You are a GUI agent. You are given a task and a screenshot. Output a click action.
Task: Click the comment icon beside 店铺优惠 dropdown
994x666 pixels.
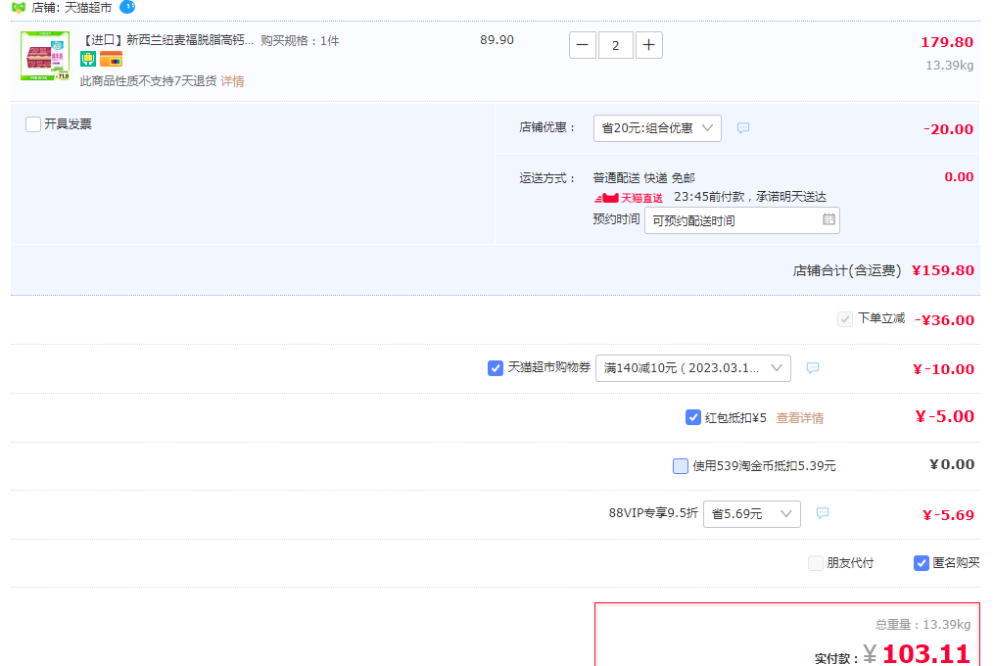[743, 128]
